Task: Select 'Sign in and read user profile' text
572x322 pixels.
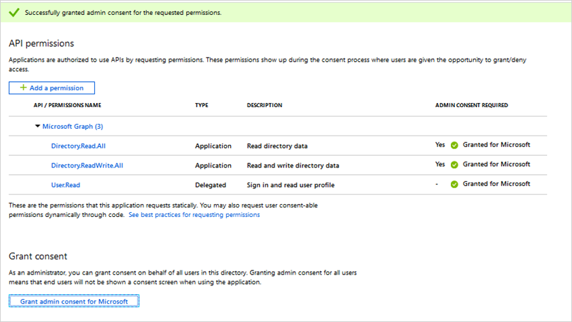Action: pyautogui.click(x=291, y=185)
